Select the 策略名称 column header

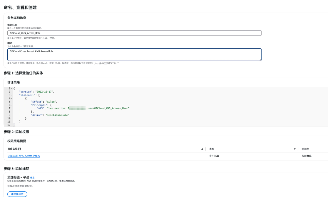(x=13, y=149)
